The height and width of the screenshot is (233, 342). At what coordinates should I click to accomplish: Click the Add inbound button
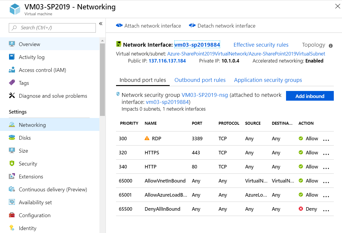point(310,96)
